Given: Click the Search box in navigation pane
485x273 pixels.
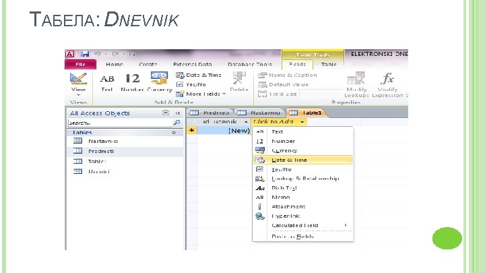Looking at the screenshot, I should (120, 123).
